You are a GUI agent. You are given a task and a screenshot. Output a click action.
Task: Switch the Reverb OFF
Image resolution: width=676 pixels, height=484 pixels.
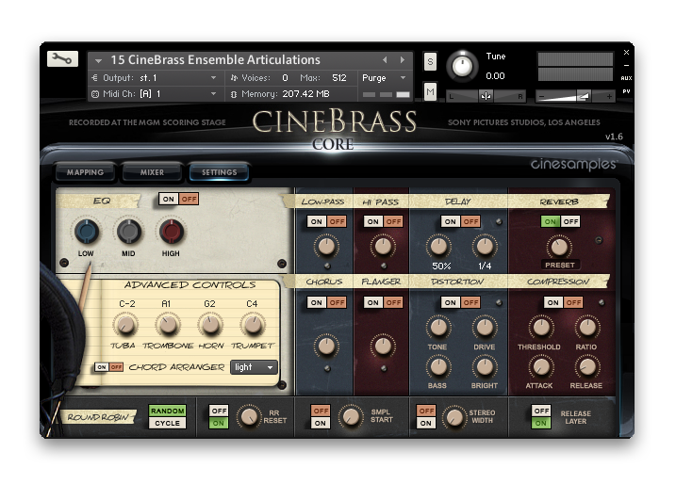tap(570, 221)
